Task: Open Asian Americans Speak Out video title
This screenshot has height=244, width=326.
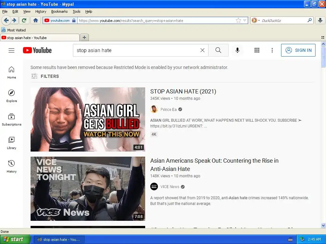Action: pos(214,165)
